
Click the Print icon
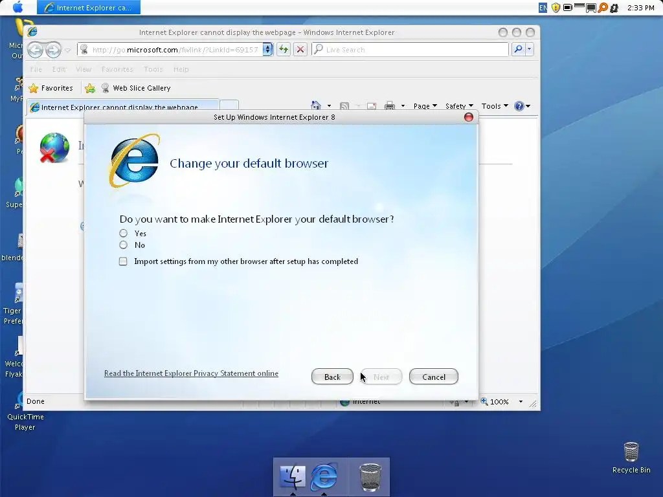(390, 106)
